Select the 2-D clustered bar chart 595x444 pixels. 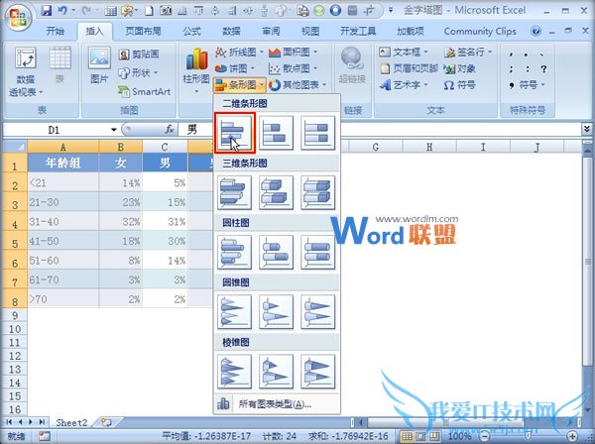234,133
